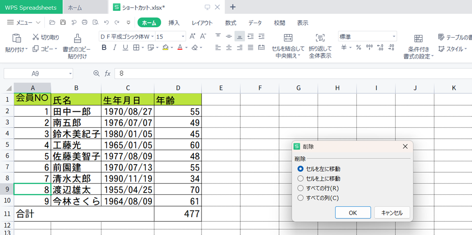Click the Print icon in quick toolbar

tap(84, 22)
